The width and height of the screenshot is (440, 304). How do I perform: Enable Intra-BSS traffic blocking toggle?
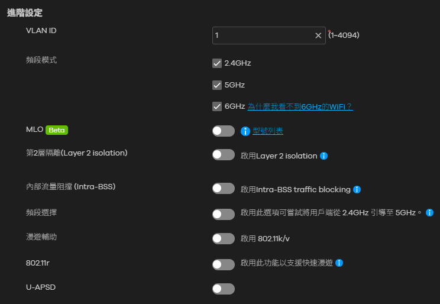[x=224, y=188]
